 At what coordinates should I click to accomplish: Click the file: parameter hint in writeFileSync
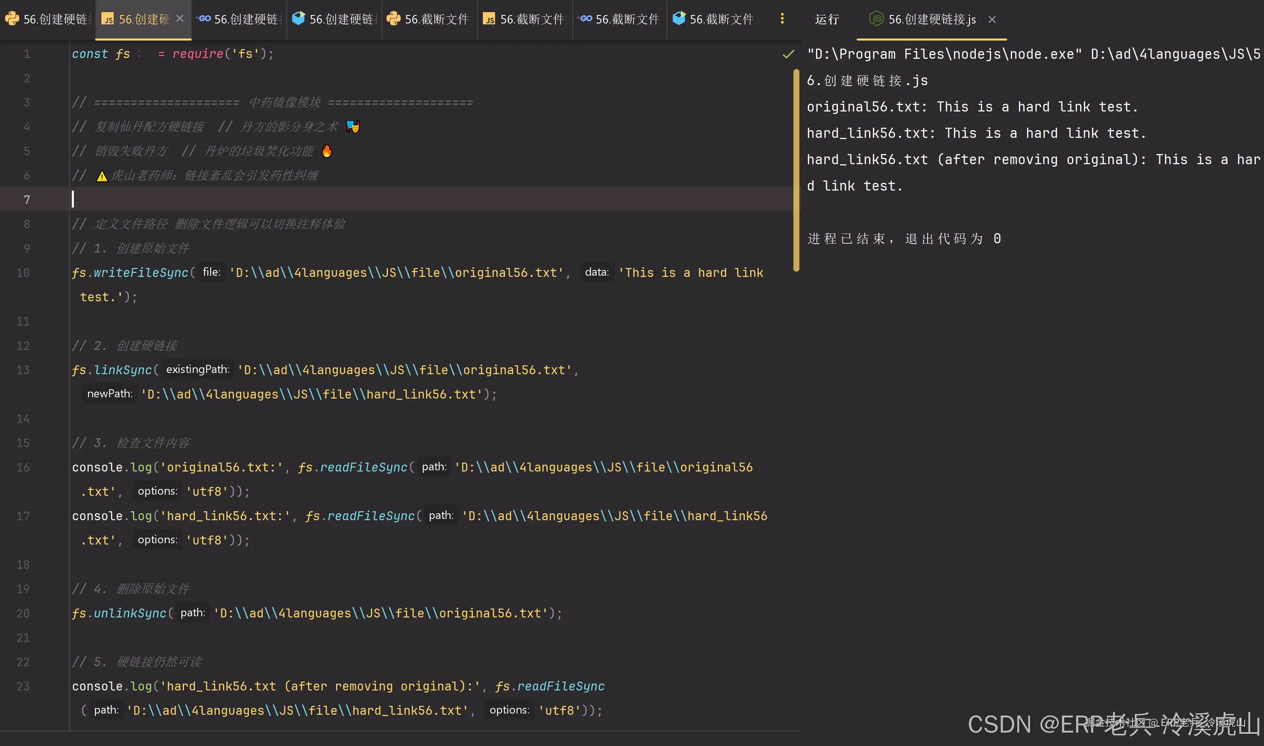click(x=211, y=272)
